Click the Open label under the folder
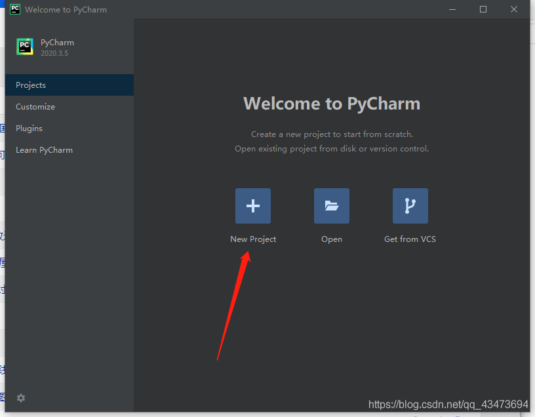The width and height of the screenshot is (535, 417). pyautogui.click(x=332, y=239)
